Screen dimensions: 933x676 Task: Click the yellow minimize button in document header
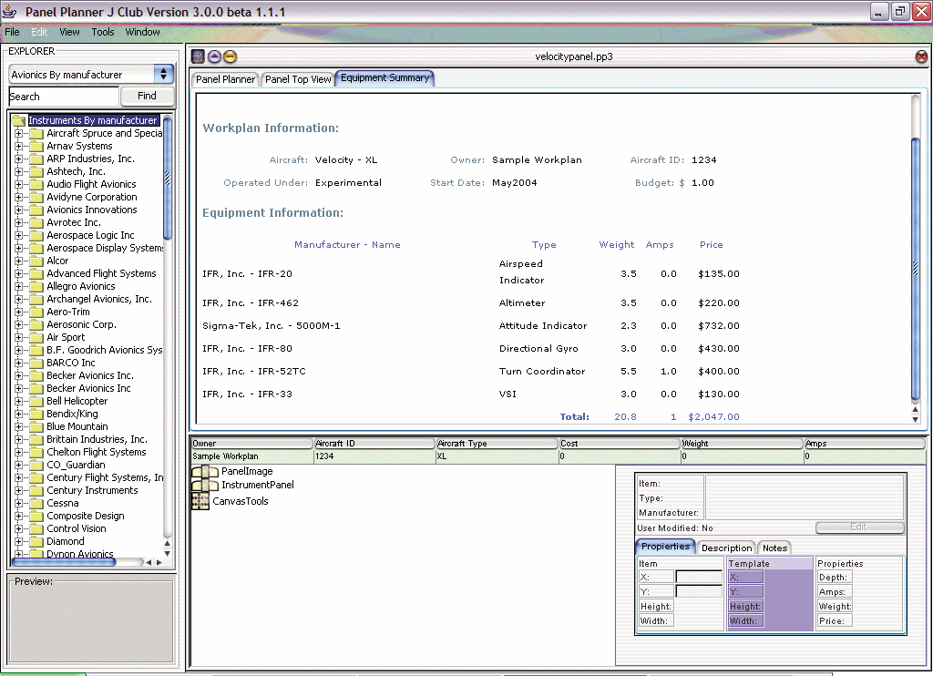230,56
